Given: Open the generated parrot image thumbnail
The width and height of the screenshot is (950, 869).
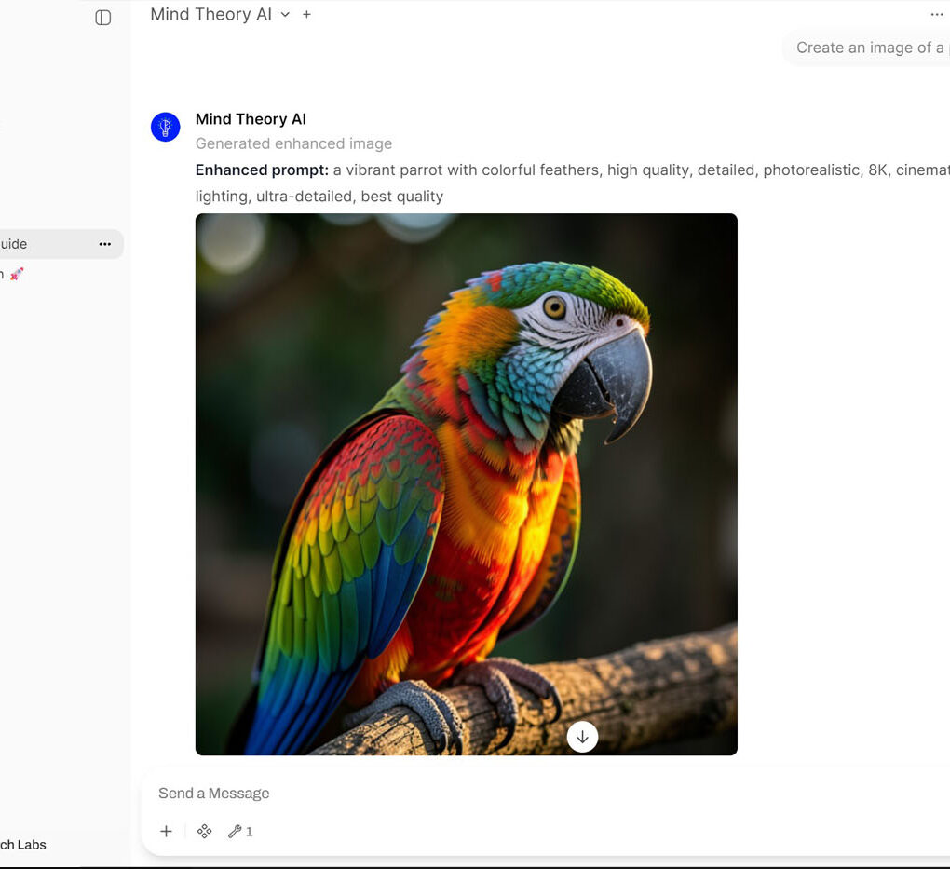Looking at the screenshot, I should [466, 483].
